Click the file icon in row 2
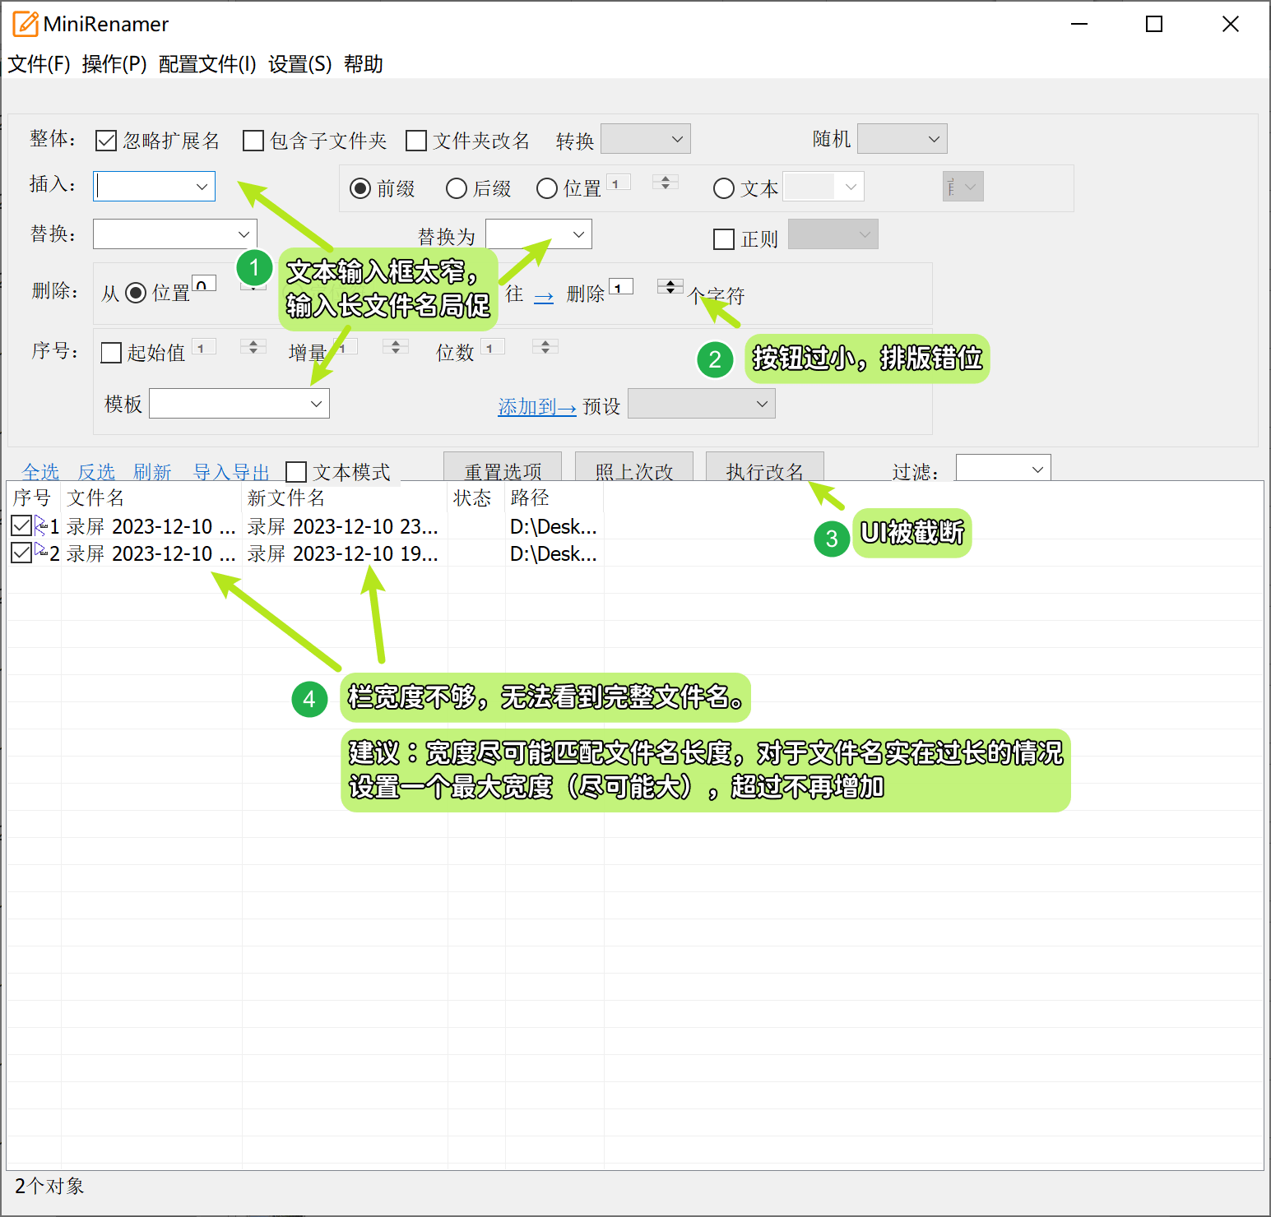 [x=41, y=552]
